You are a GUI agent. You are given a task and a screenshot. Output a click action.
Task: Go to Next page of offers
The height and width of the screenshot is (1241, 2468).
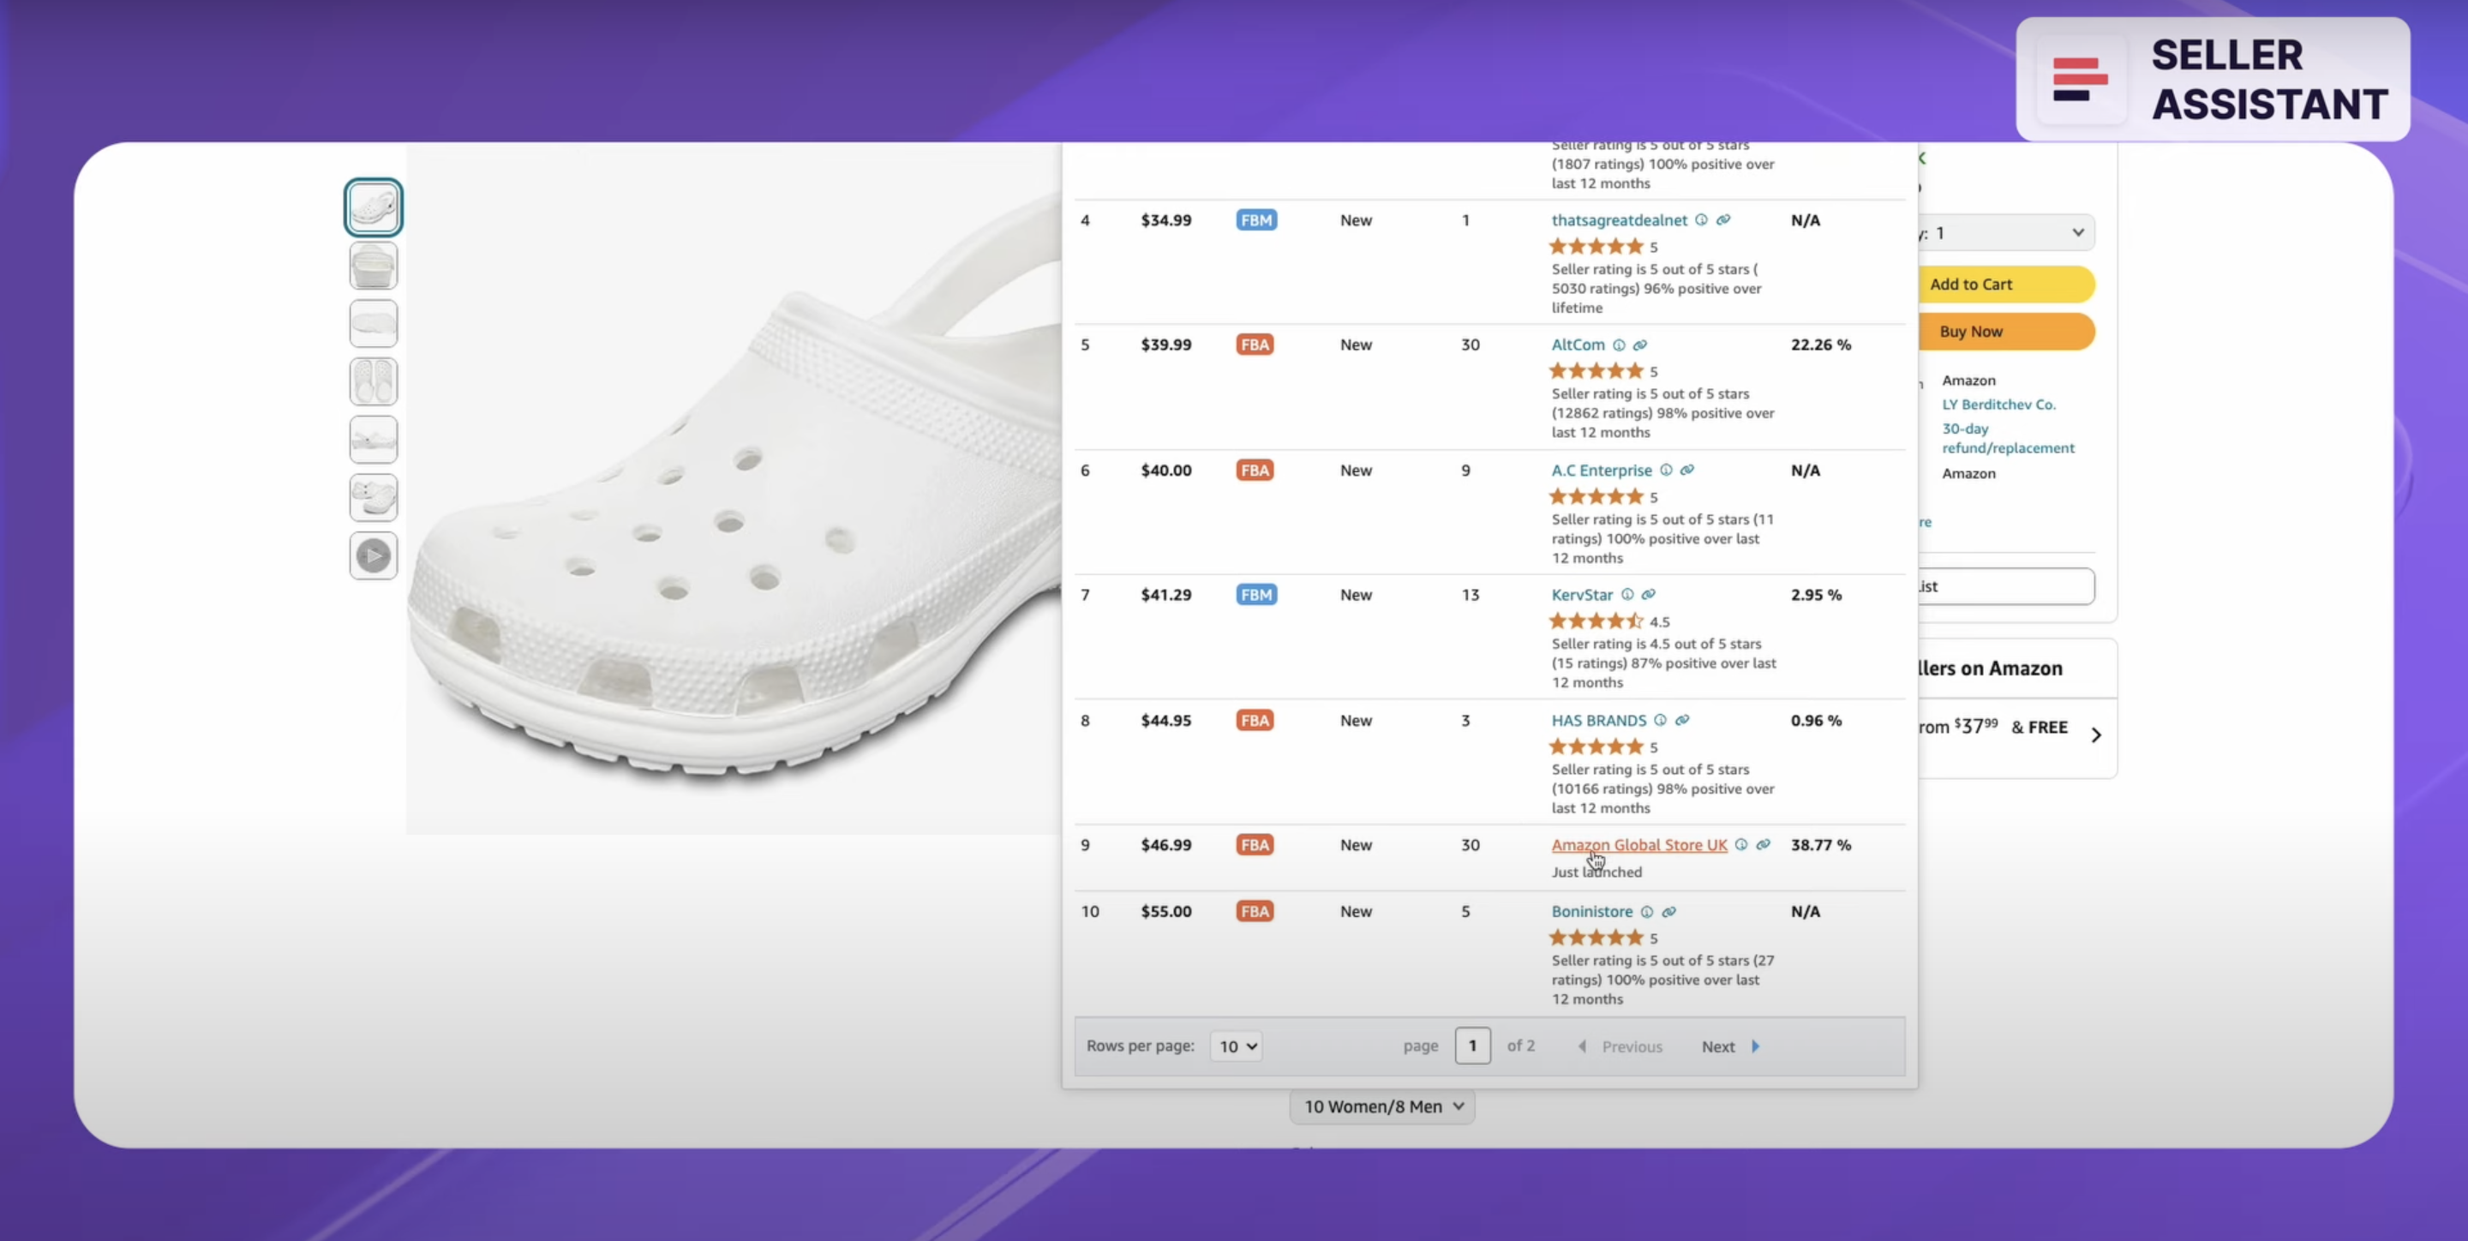(1730, 1046)
